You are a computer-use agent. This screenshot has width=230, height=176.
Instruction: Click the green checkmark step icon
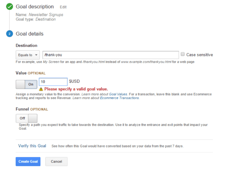point(10,7)
